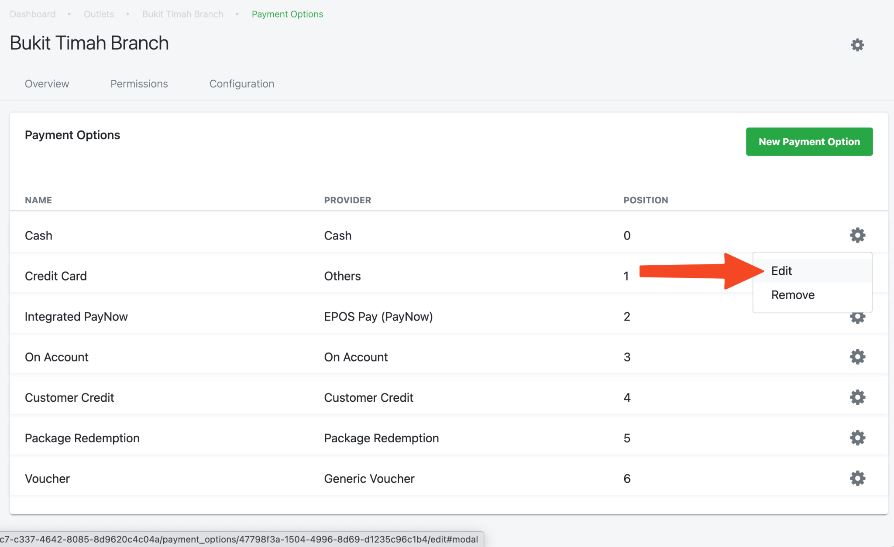Click Bukit Timah Branch breadcrumb link
The image size is (894, 547).
[182, 14]
